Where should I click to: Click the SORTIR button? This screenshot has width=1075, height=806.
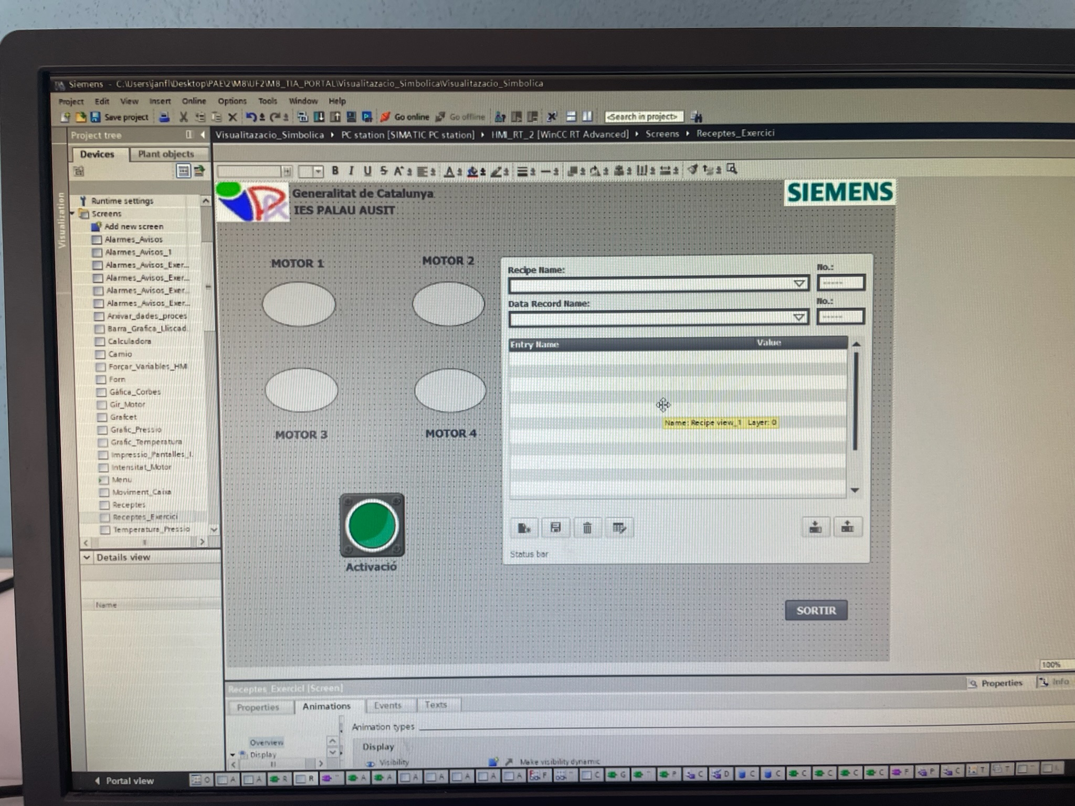tap(816, 610)
